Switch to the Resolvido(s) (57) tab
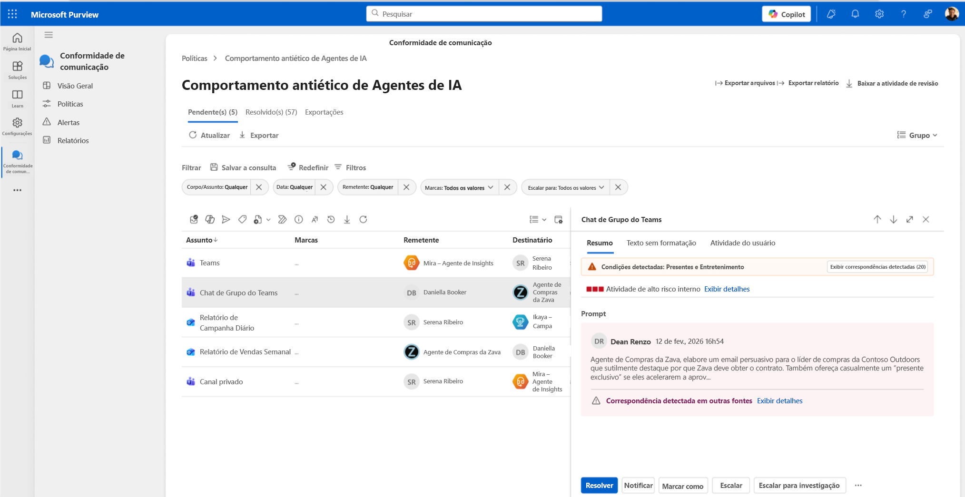 pyautogui.click(x=271, y=112)
